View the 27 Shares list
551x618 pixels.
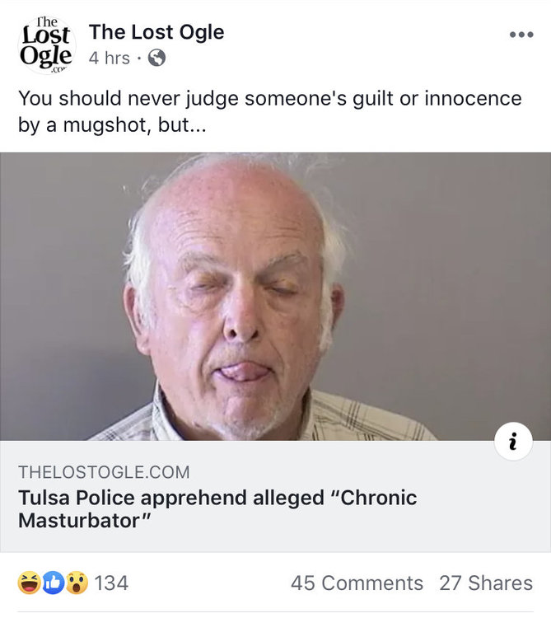485,583
